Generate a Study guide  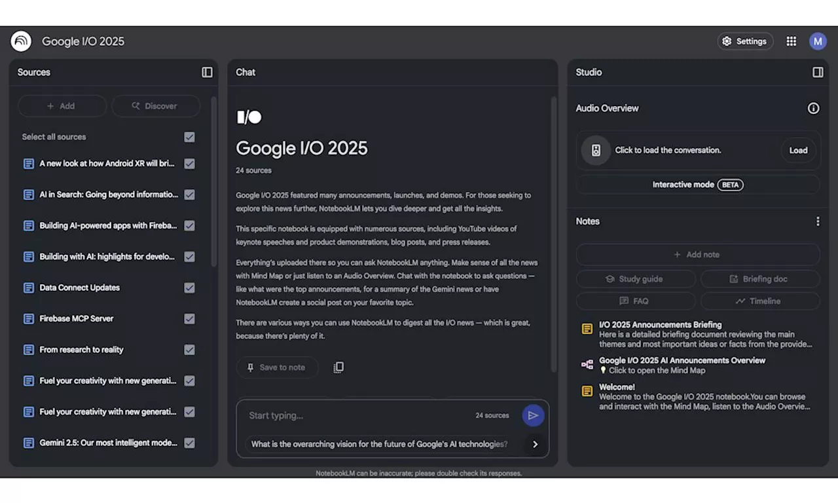(636, 279)
